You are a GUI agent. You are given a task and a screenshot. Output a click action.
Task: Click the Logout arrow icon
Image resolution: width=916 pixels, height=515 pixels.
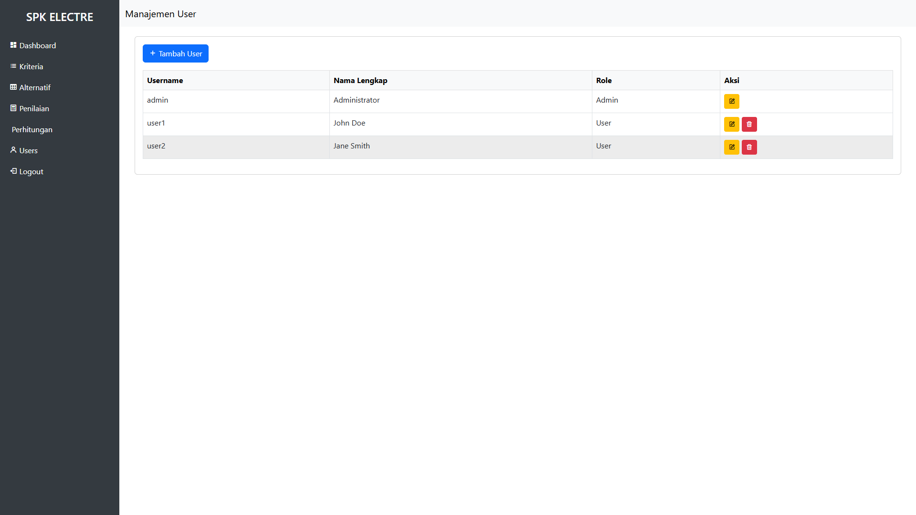[13, 171]
